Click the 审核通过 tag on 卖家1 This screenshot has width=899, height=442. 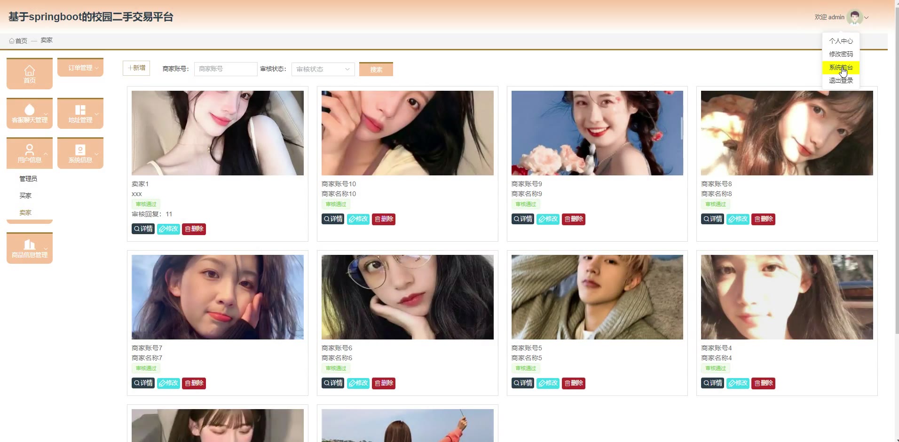coord(146,204)
